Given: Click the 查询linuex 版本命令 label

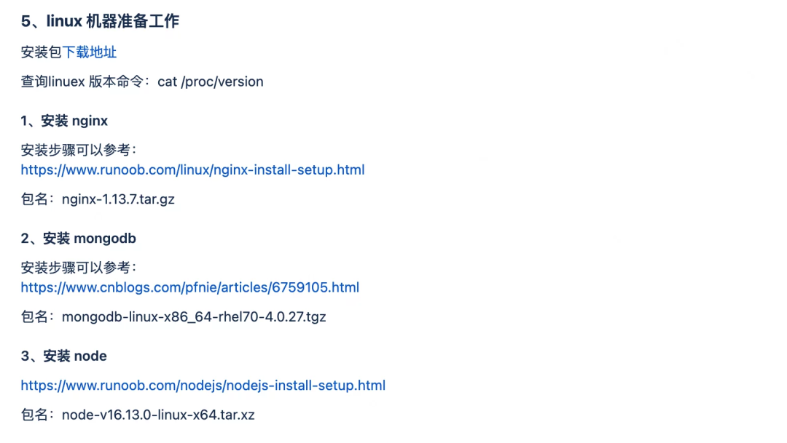Looking at the screenshot, I should (x=82, y=81).
